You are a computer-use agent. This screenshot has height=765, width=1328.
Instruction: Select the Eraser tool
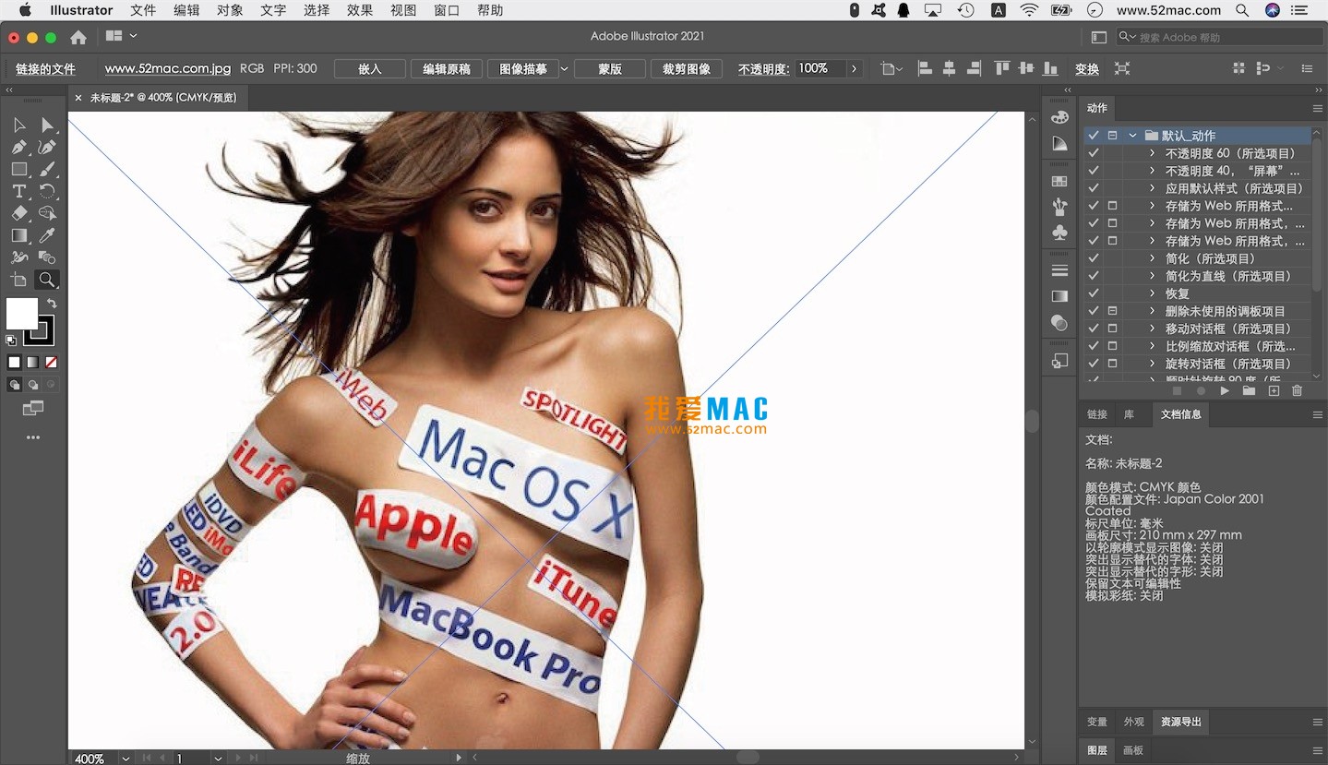pyautogui.click(x=19, y=213)
